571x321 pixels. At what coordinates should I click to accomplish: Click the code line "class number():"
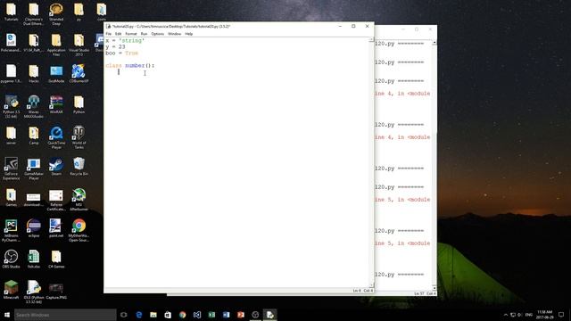[130, 65]
